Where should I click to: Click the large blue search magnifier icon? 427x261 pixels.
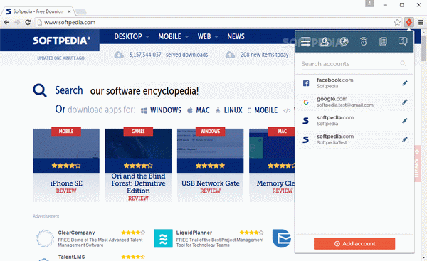pos(40,90)
